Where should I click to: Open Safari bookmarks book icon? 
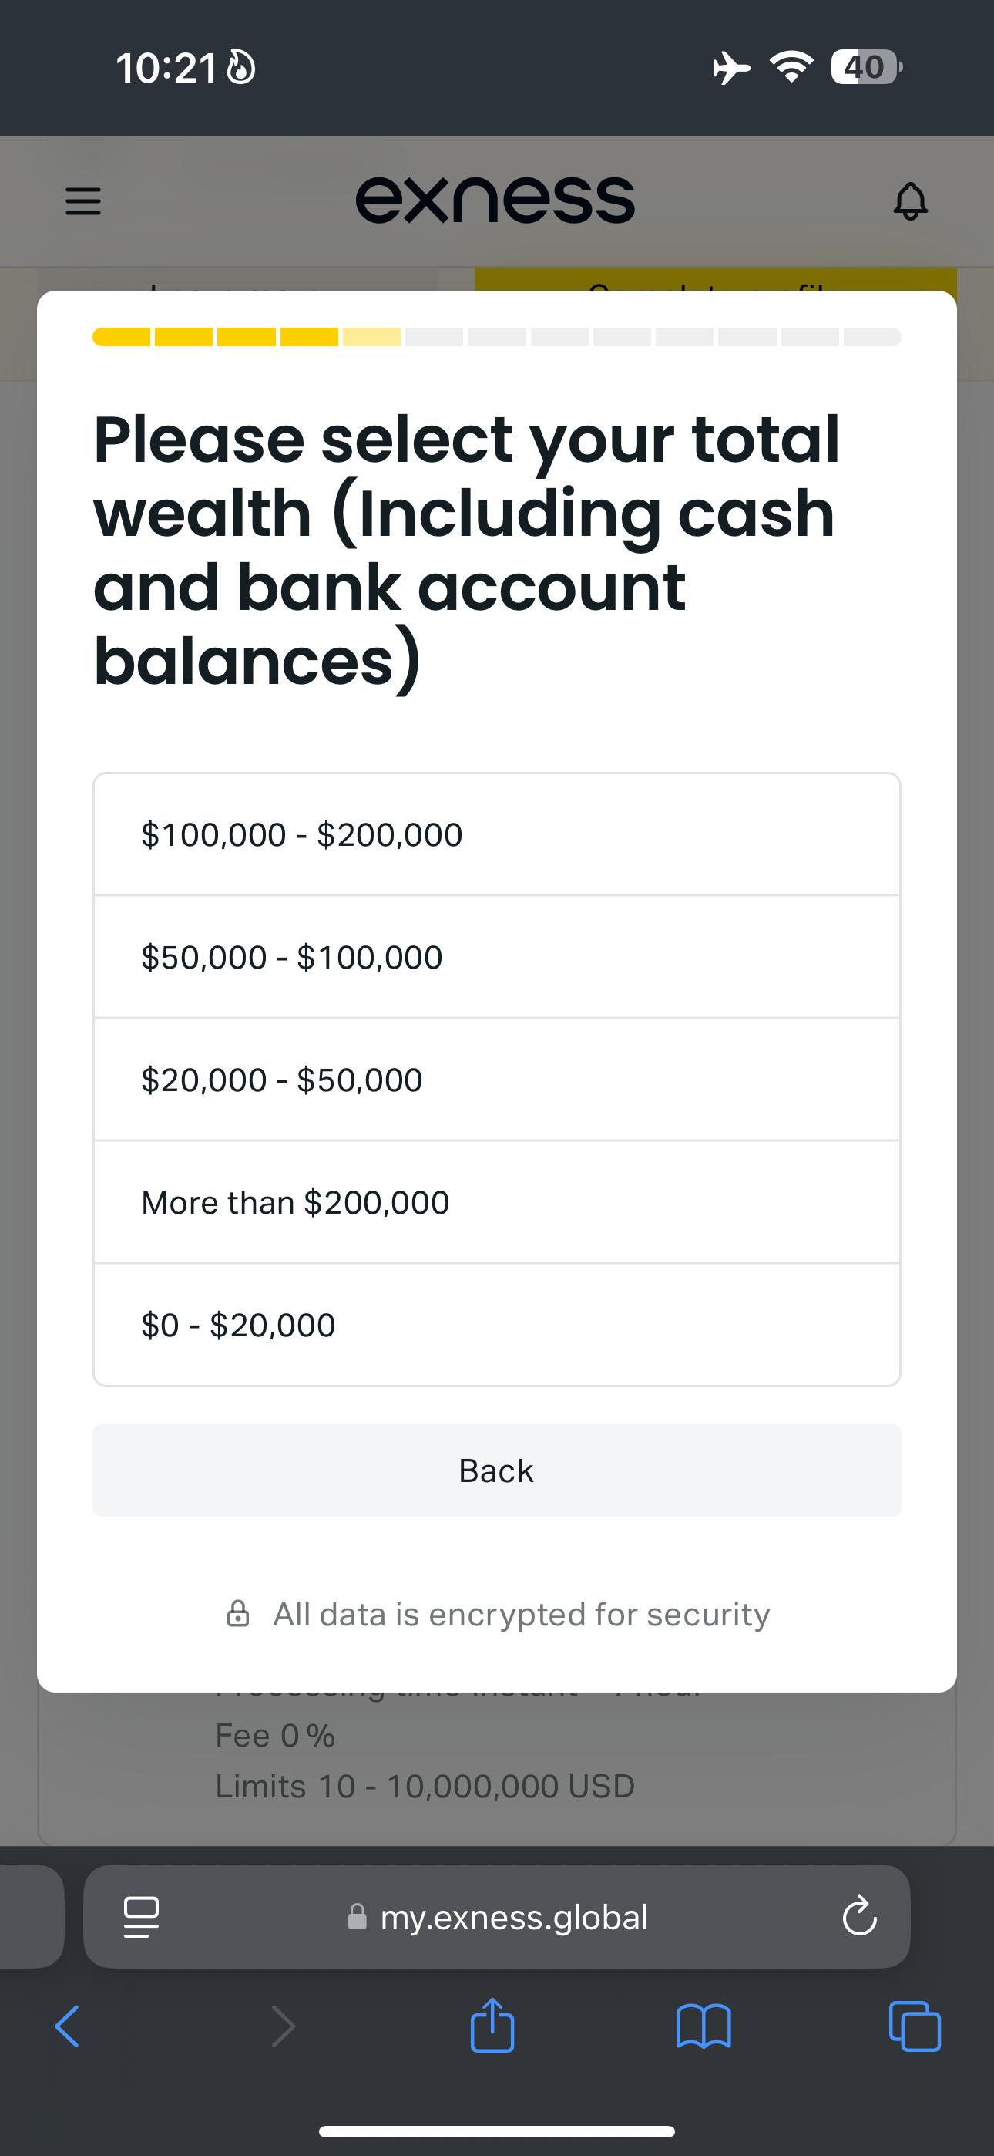tap(704, 2026)
